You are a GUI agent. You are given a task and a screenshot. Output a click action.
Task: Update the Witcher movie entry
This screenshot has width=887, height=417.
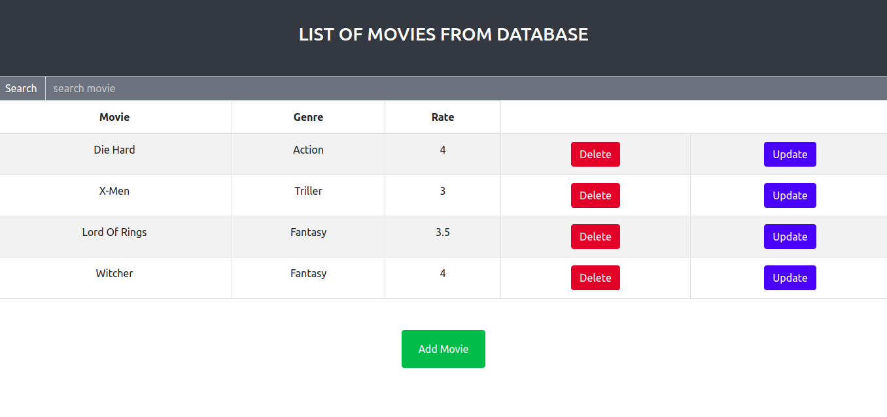(x=790, y=278)
